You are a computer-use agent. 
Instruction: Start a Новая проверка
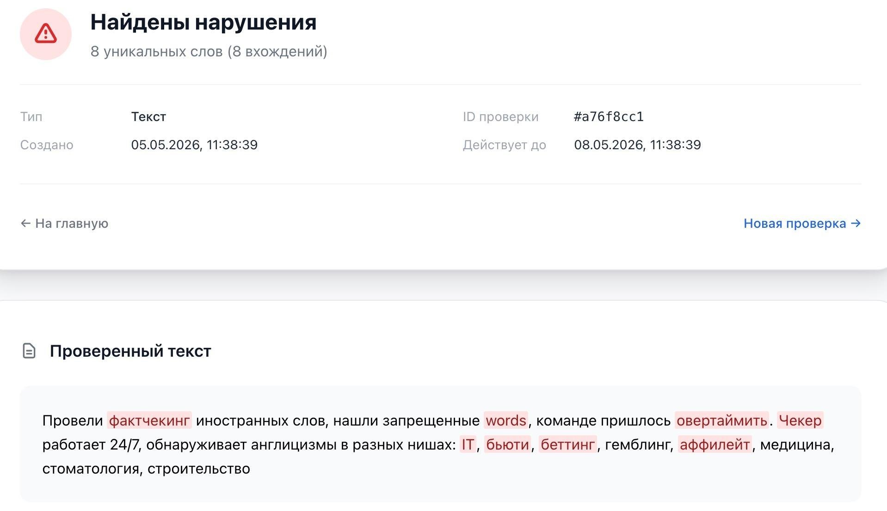pyautogui.click(x=802, y=223)
